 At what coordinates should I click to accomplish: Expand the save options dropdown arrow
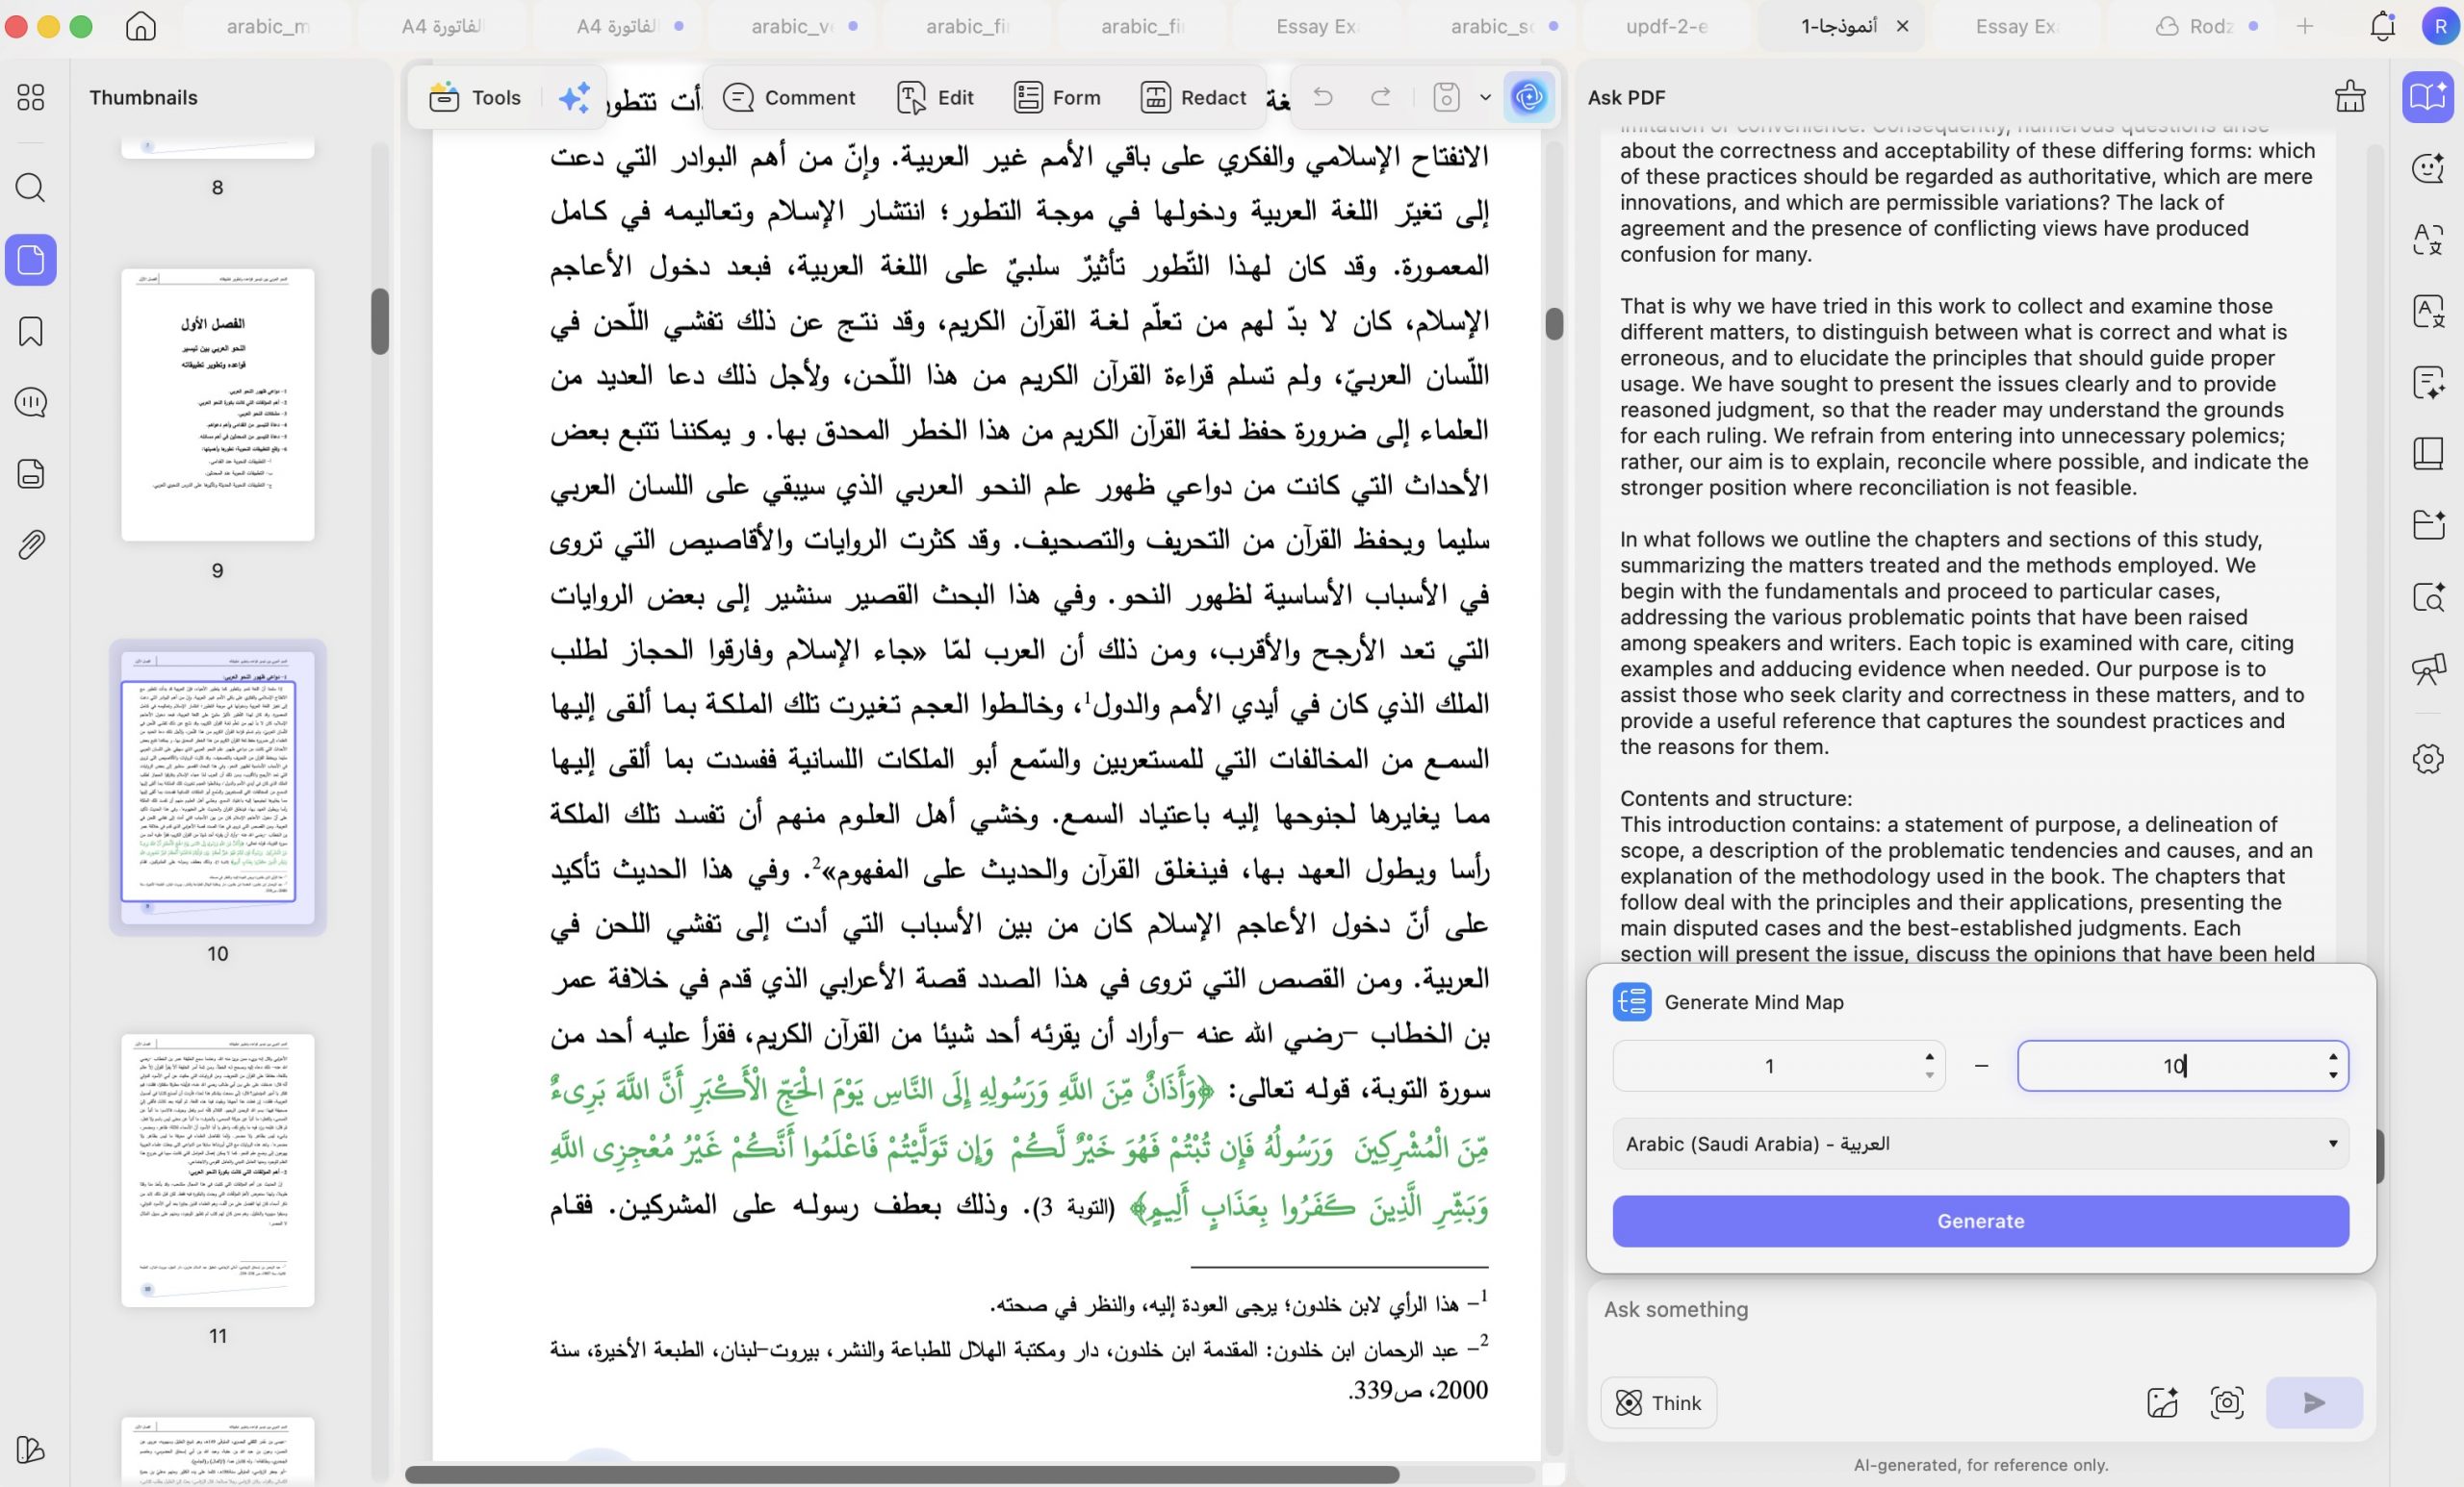pyautogui.click(x=1485, y=97)
